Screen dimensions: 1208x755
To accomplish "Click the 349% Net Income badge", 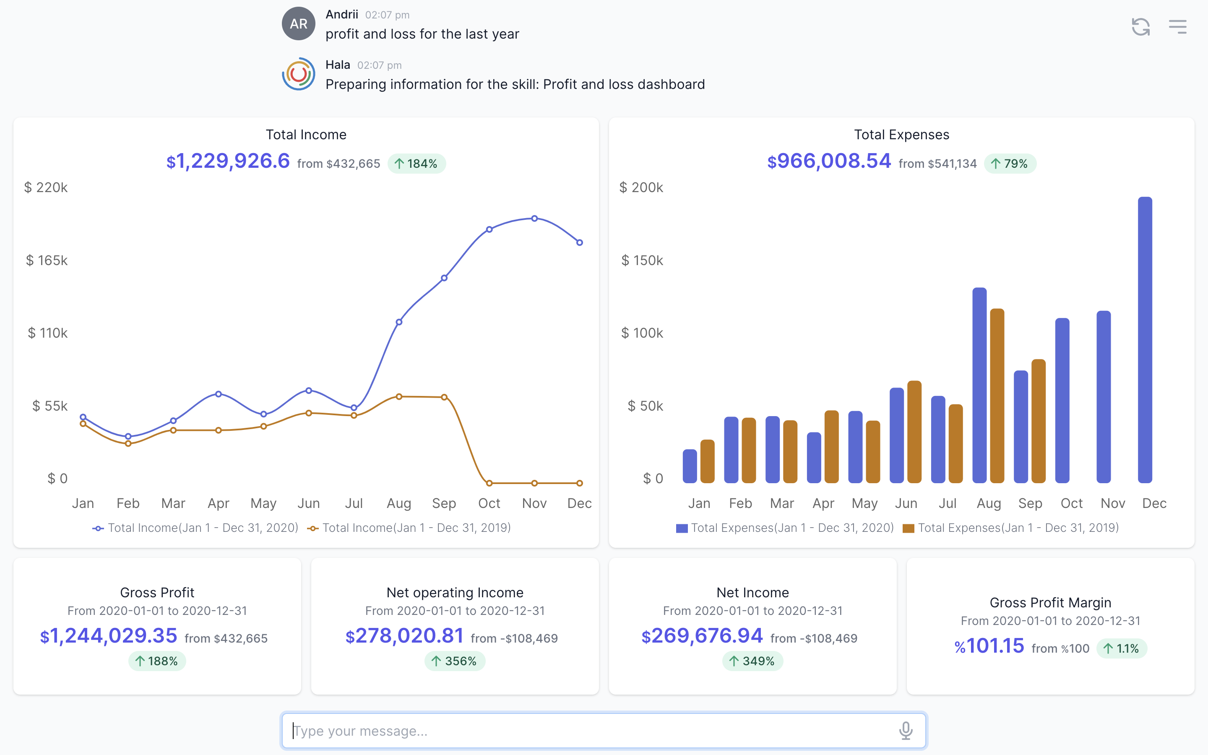I will [x=752, y=661].
